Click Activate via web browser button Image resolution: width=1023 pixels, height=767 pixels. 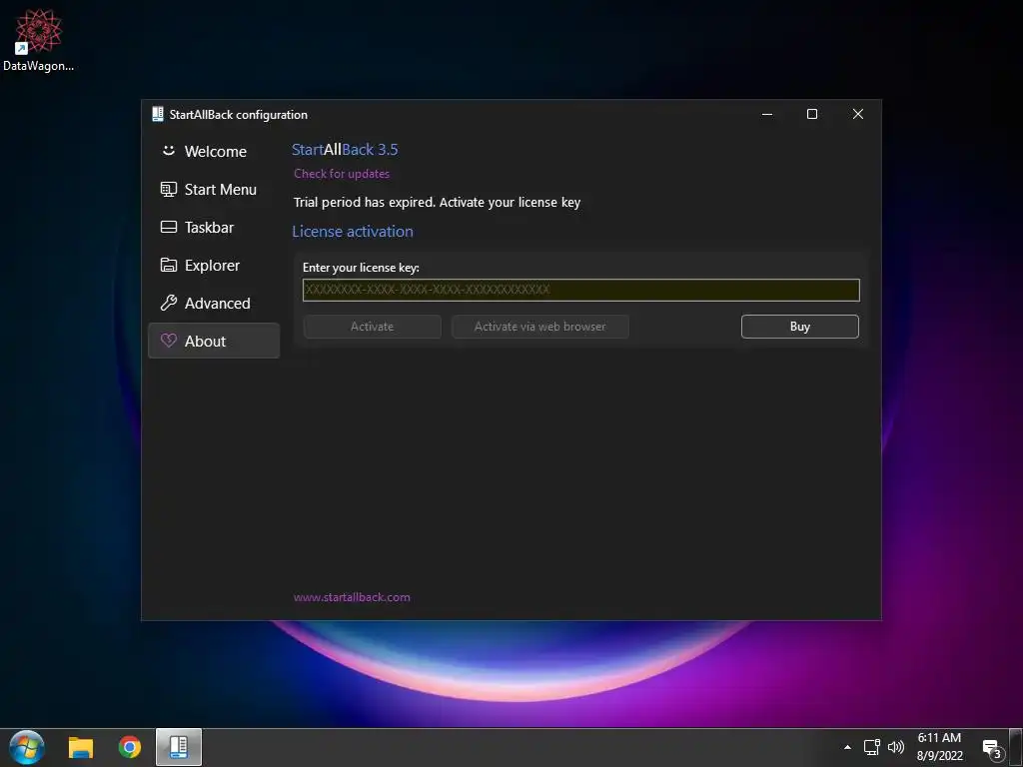pyautogui.click(x=540, y=327)
